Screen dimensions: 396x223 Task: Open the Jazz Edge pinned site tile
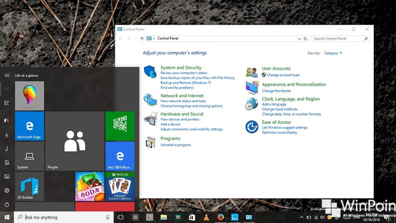(120, 156)
